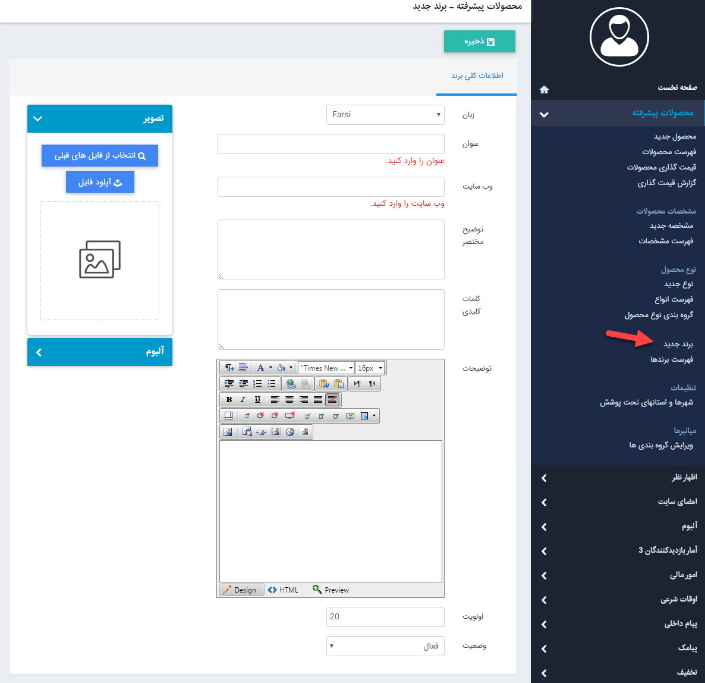Image resolution: width=705 pixels, height=683 pixels.
Task: Click inside the عنوان title input field
Action: click(x=331, y=143)
